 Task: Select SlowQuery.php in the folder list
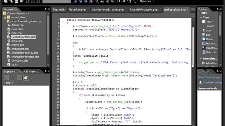(20, 61)
